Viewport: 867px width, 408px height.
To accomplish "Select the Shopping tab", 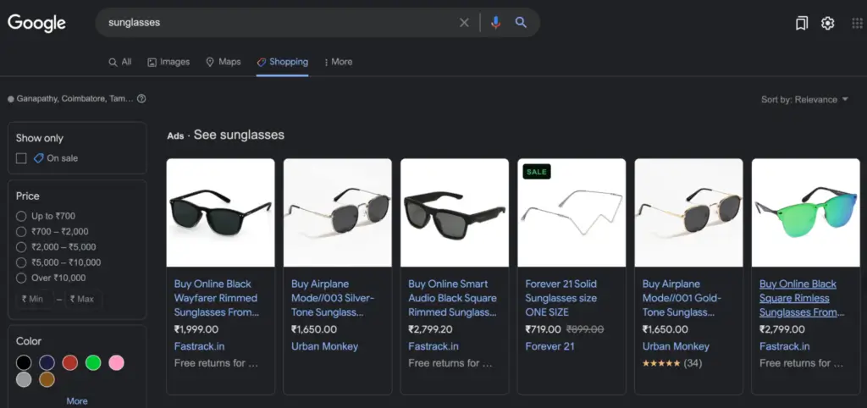I will pyautogui.click(x=283, y=62).
